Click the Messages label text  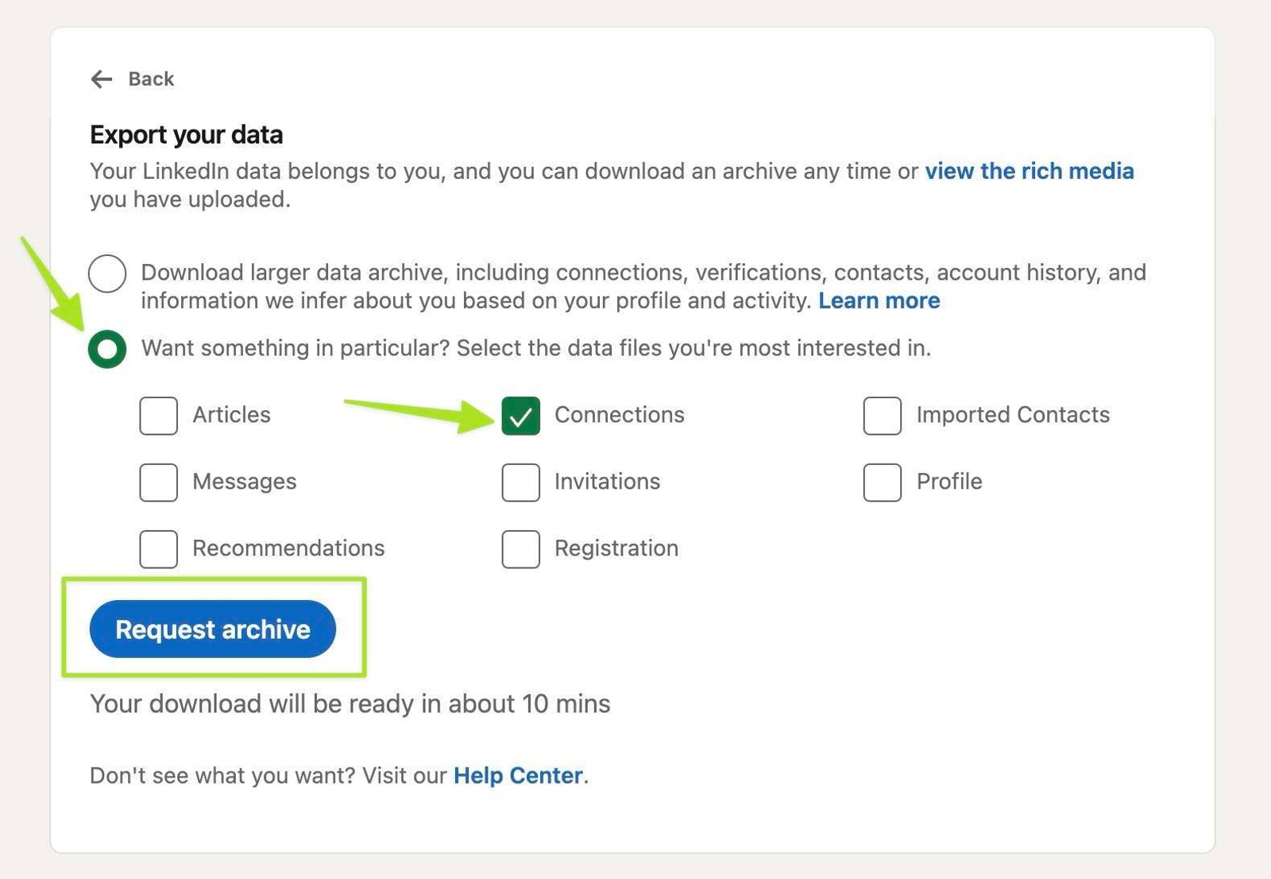(245, 482)
